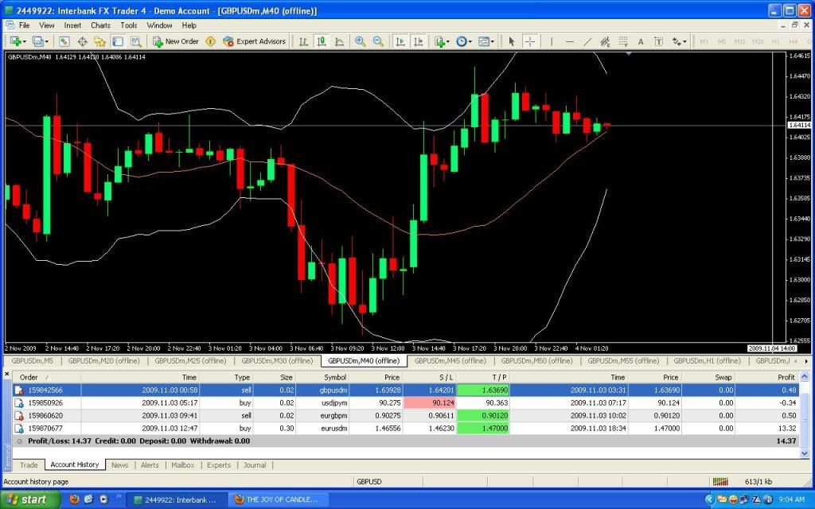This screenshot has height=509, width=815.
Task: Toggle the Strategy Tester window
Action: 135,41
